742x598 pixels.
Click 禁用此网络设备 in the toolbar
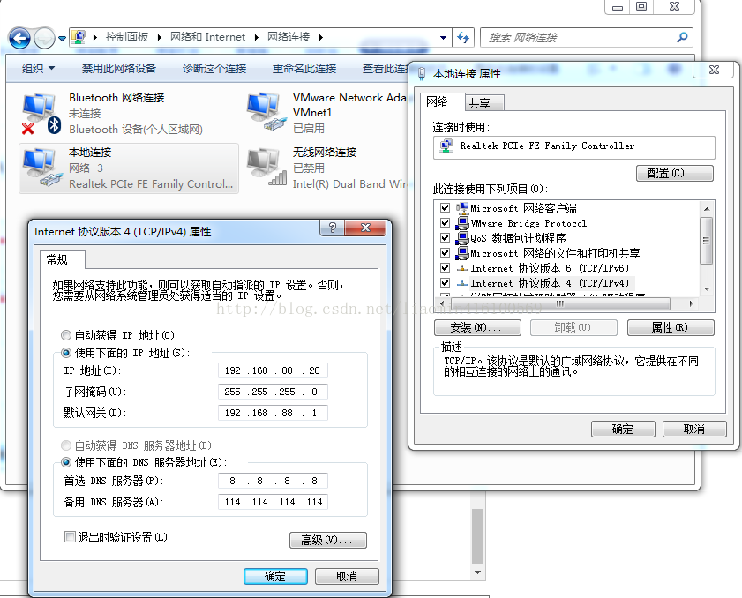pyautogui.click(x=119, y=69)
